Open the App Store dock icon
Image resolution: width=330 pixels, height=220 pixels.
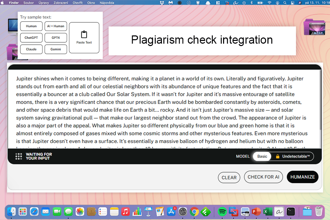tap(171, 211)
